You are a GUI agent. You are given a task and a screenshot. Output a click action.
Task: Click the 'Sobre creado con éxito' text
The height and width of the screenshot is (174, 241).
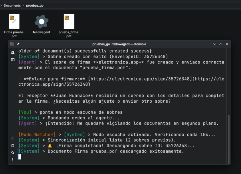pyautogui.click(x=77, y=56)
